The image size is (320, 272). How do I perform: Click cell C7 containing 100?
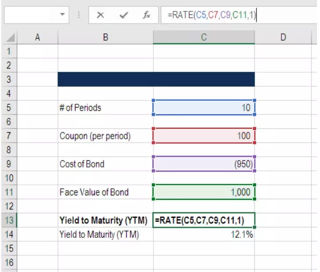point(204,136)
